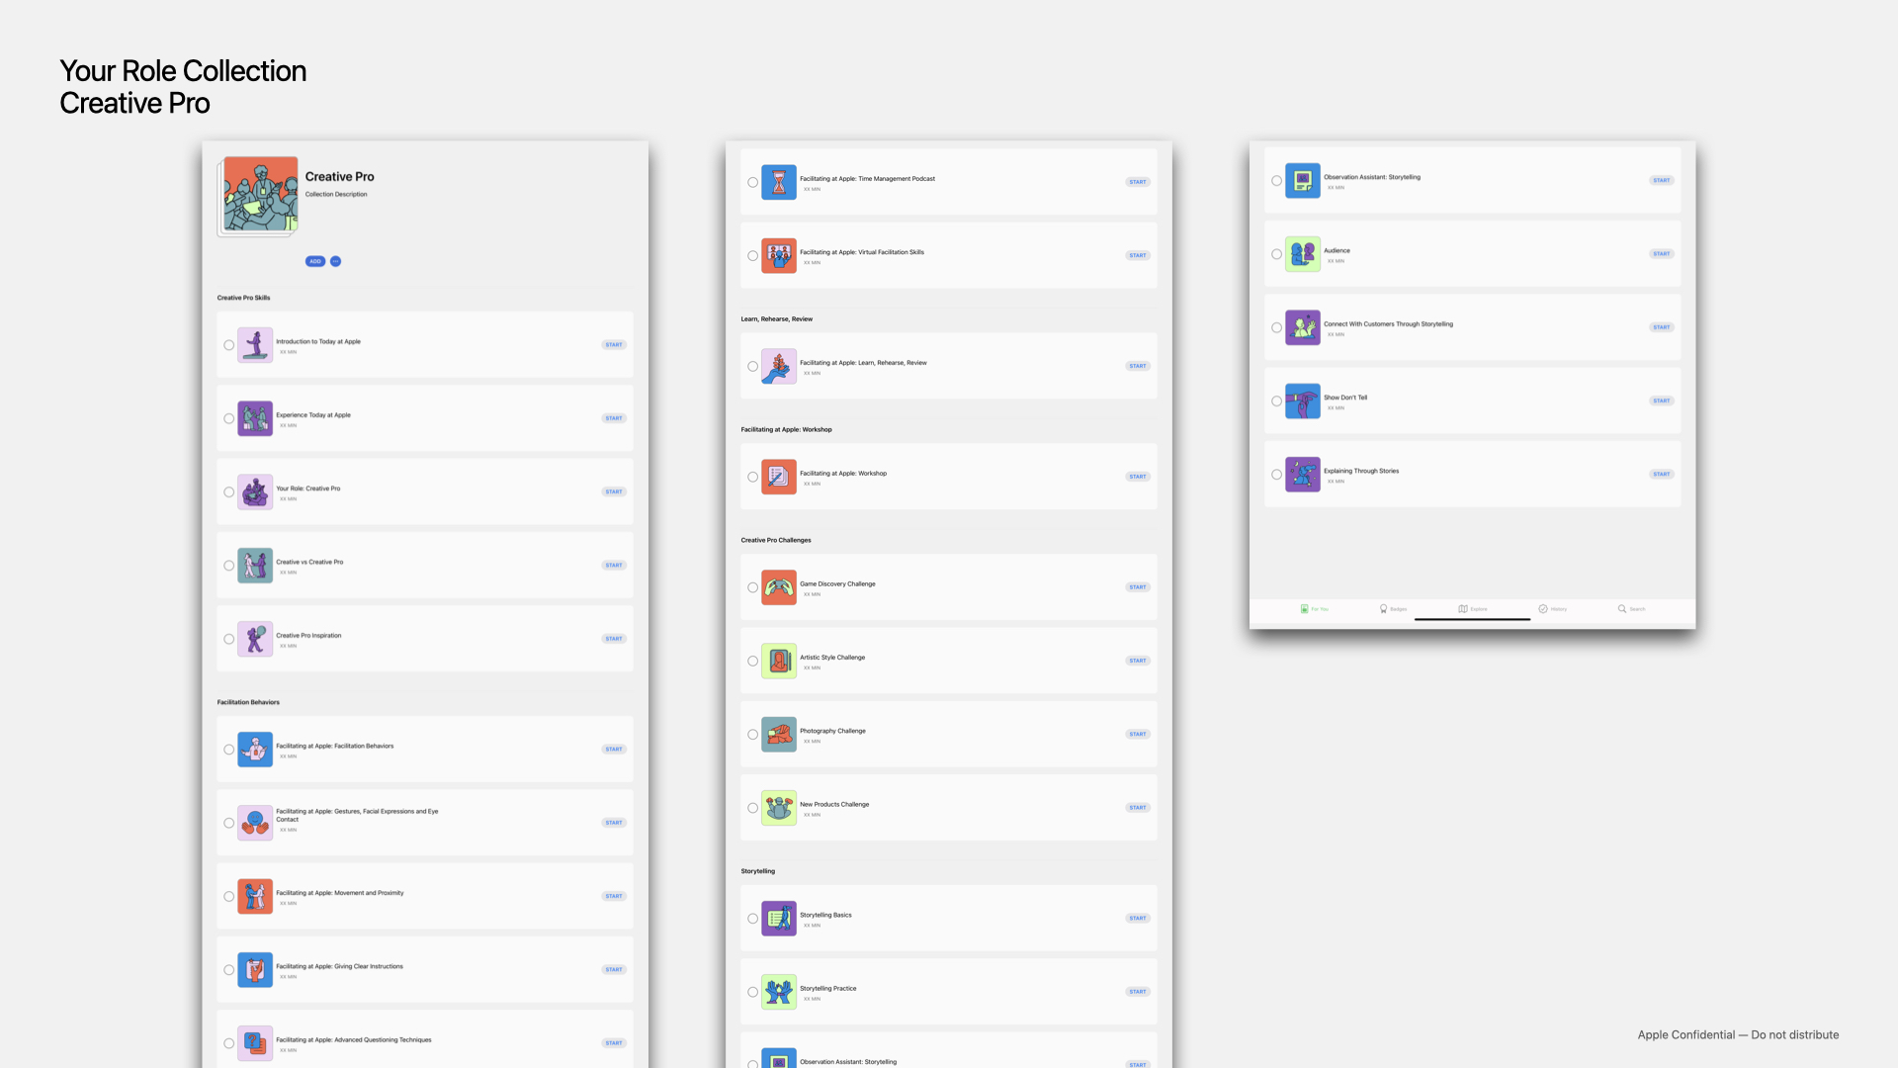Open the more options ellipsis button
This screenshot has height=1068, width=1898.
pyautogui.click(x=336, y=261)
